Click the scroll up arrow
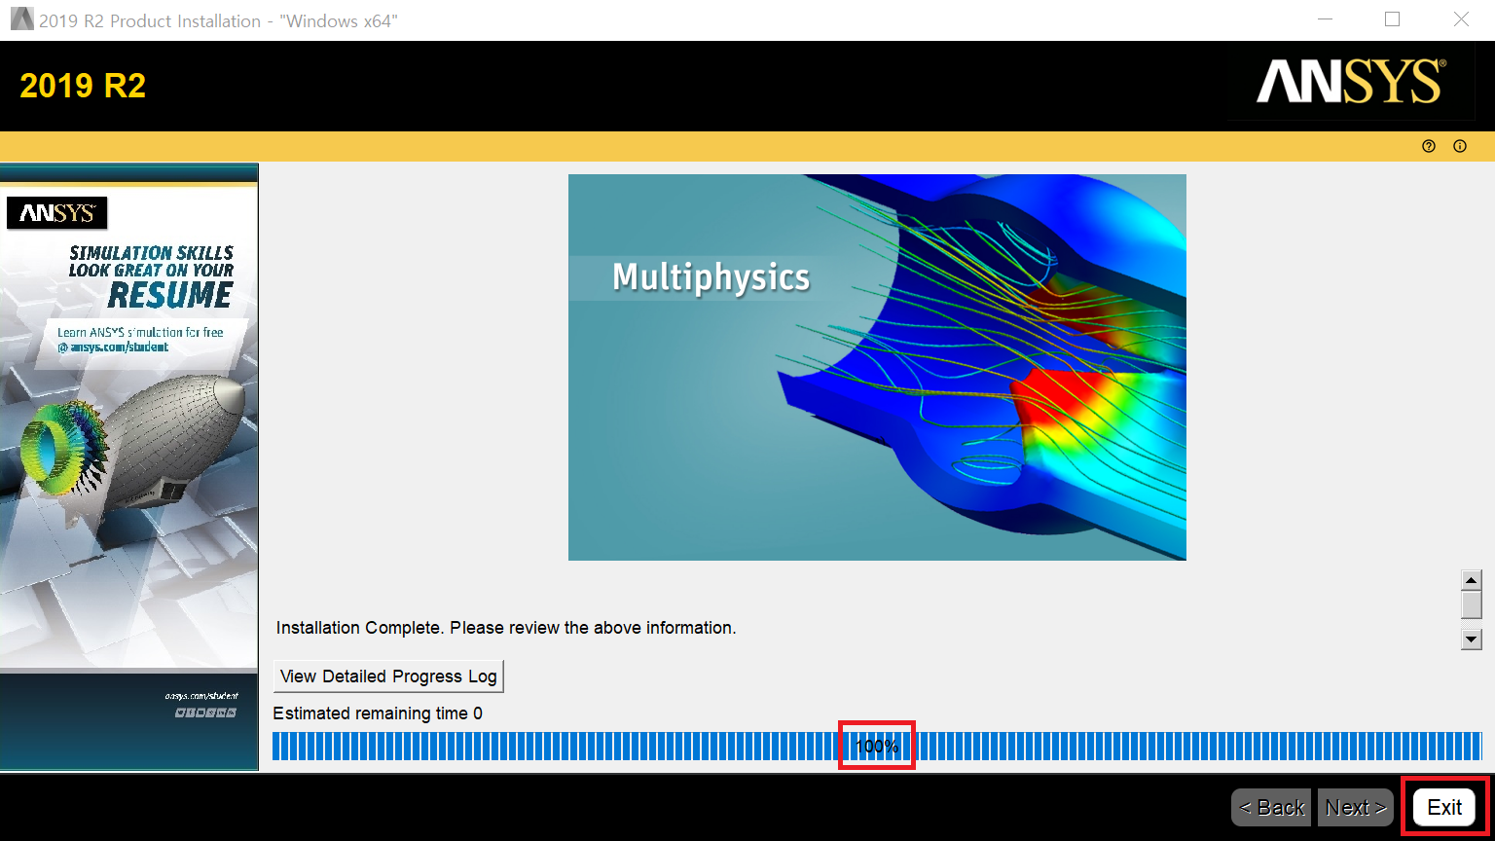 pyautogui.click(x=1472, y=580)
